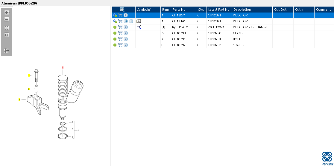
Task: Click the zoom in plus button
Action: pyautogui.click(x=7, y=13)
